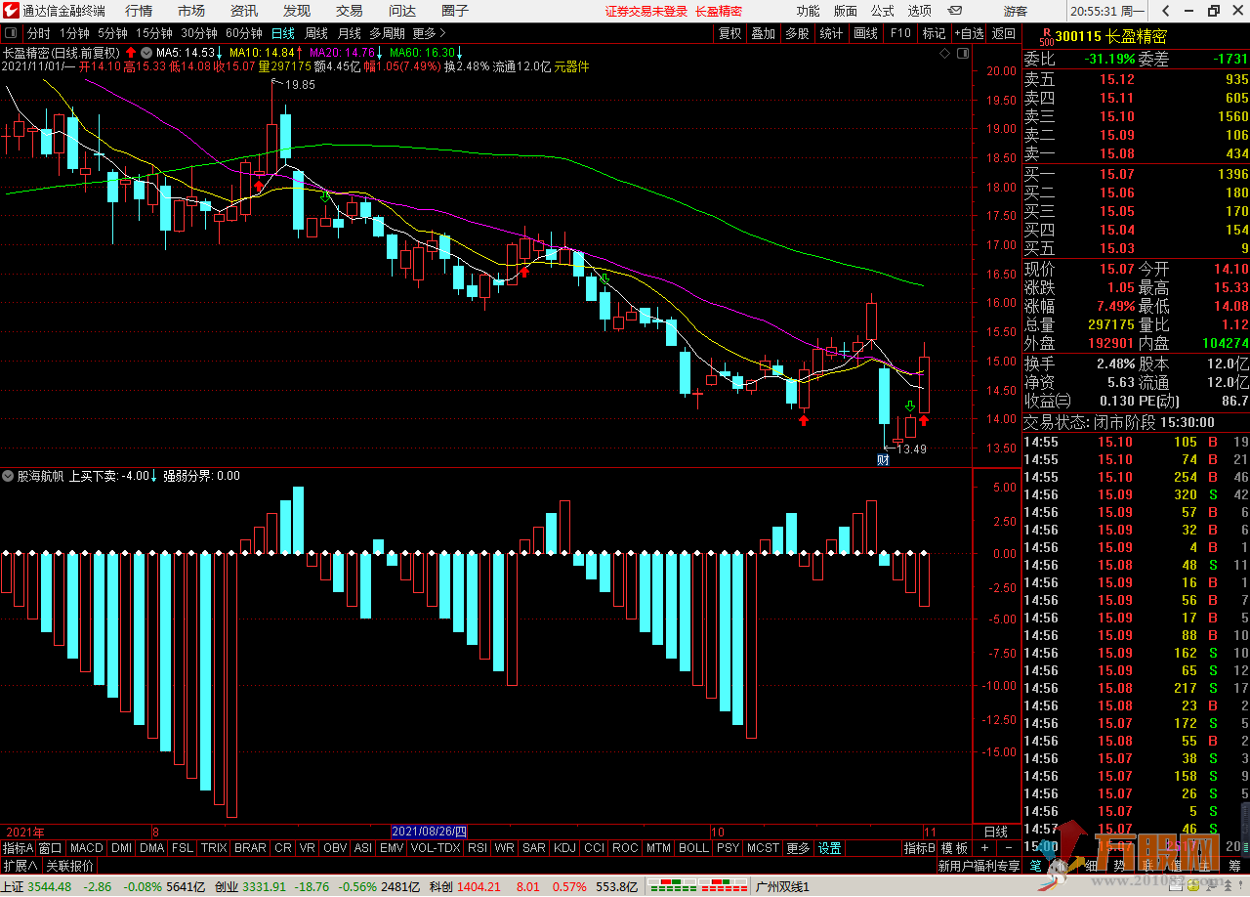The image size is (1250, 897).
Task: Open the 新用户福利专享 link
Action: [978, 866]
